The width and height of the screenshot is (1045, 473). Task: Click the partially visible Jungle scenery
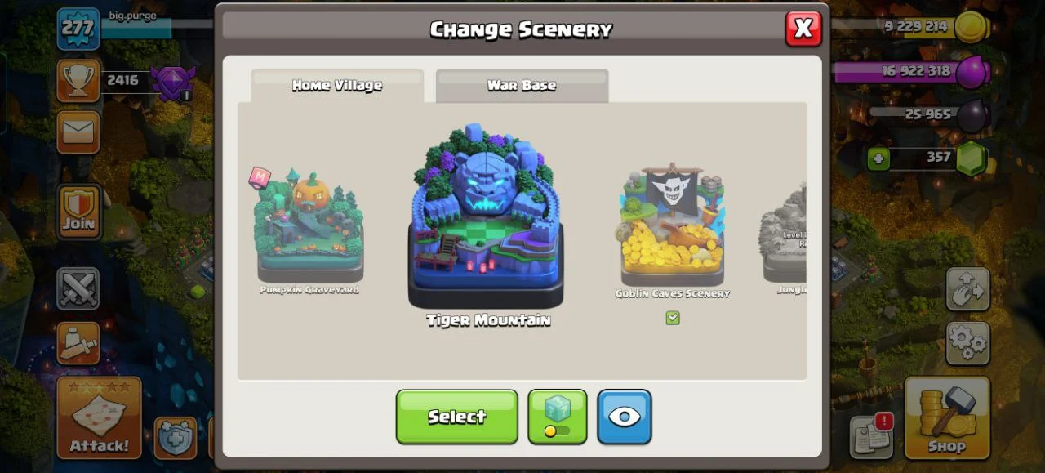coord(784,233)
